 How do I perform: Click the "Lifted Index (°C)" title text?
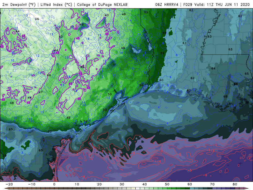(x=56, y=5)
